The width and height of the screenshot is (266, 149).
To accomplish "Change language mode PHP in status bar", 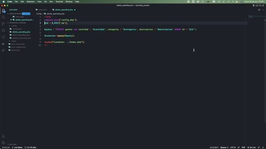I will click(x=243, y=147).
